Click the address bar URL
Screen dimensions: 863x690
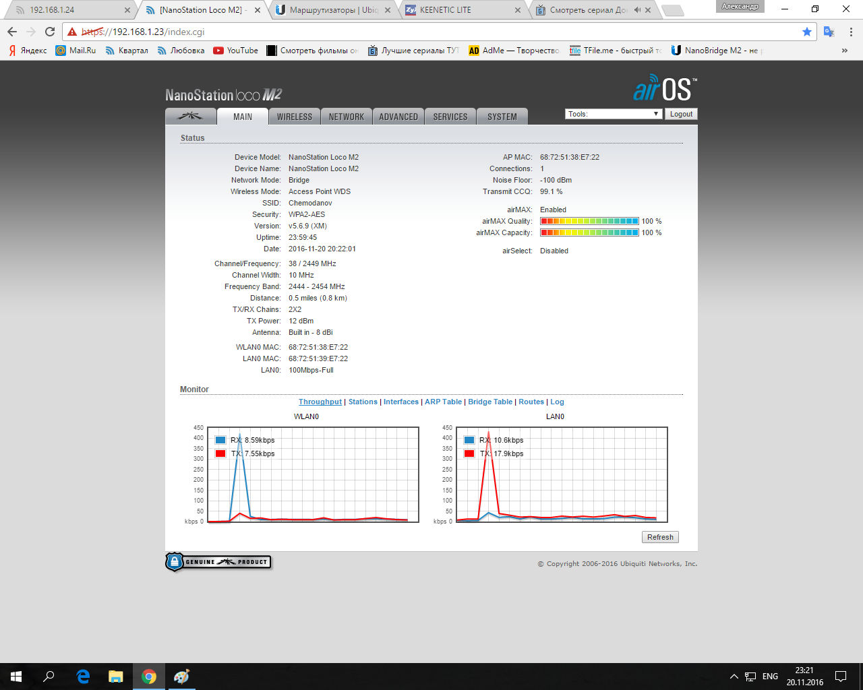[143, 32]
